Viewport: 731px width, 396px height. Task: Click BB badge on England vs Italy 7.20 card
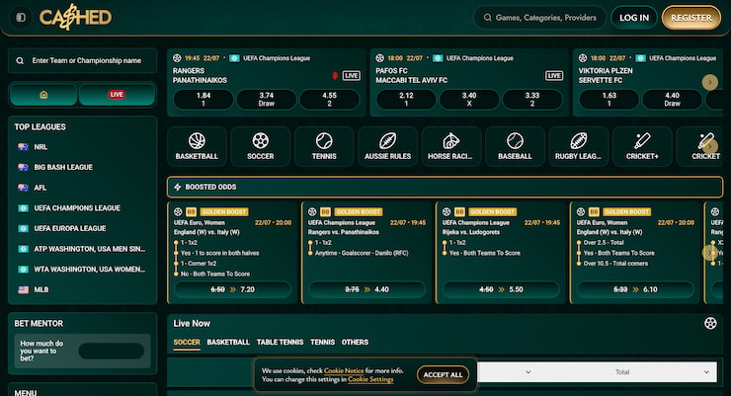coord(191,211)
